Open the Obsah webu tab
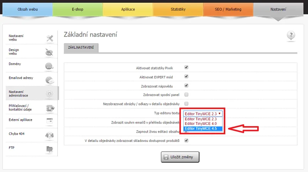 coord(27,9)
